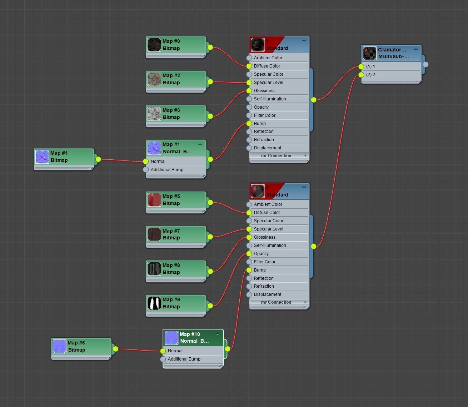Click the Map #0 bitmap thumbnail icon
Screen dimensions: 468x407
tap(154, 45)
